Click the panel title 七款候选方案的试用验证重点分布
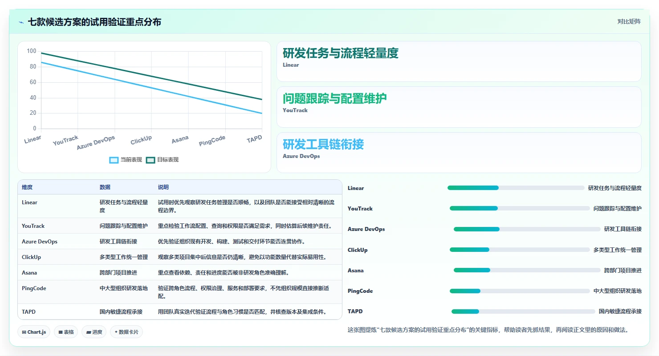659x356 pixels. pos(94,22)
